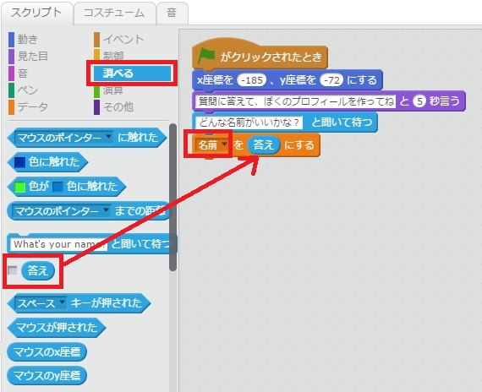
Task: Select the ペン block category
Action: click(28, 90)
